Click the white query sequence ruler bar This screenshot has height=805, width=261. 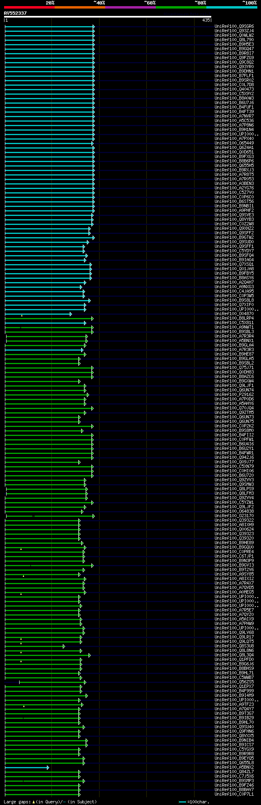coord(108,17)
